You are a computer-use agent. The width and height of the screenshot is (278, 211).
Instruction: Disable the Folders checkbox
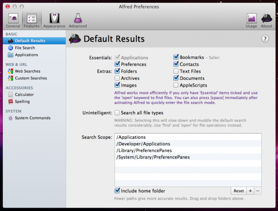pyautogui.click(x=117, y=71)
